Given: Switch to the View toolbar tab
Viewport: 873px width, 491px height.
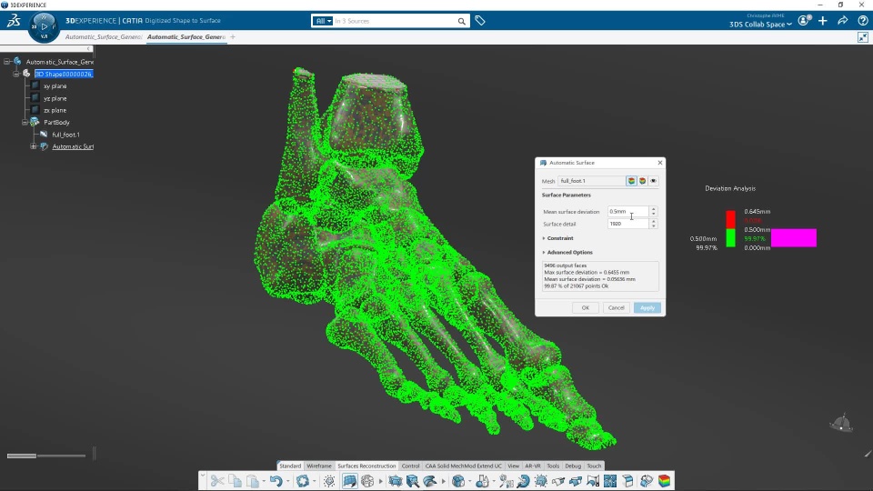Looking at the screenshot, I should tap(513, 466).
